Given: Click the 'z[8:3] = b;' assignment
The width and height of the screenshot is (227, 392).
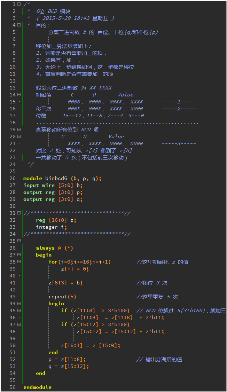Looking at the screenshot, I should click(x=65, y=283).
